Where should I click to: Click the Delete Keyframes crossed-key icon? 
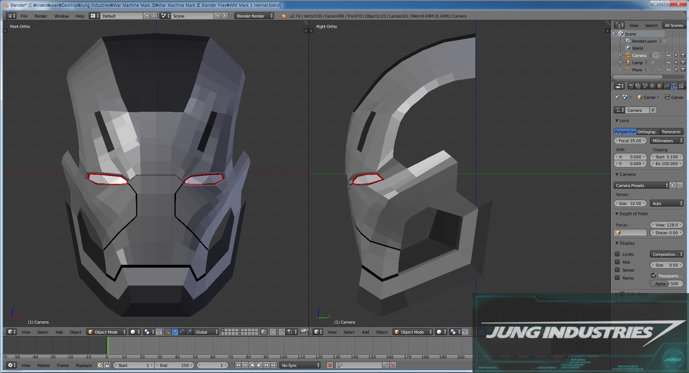[393, 365]
